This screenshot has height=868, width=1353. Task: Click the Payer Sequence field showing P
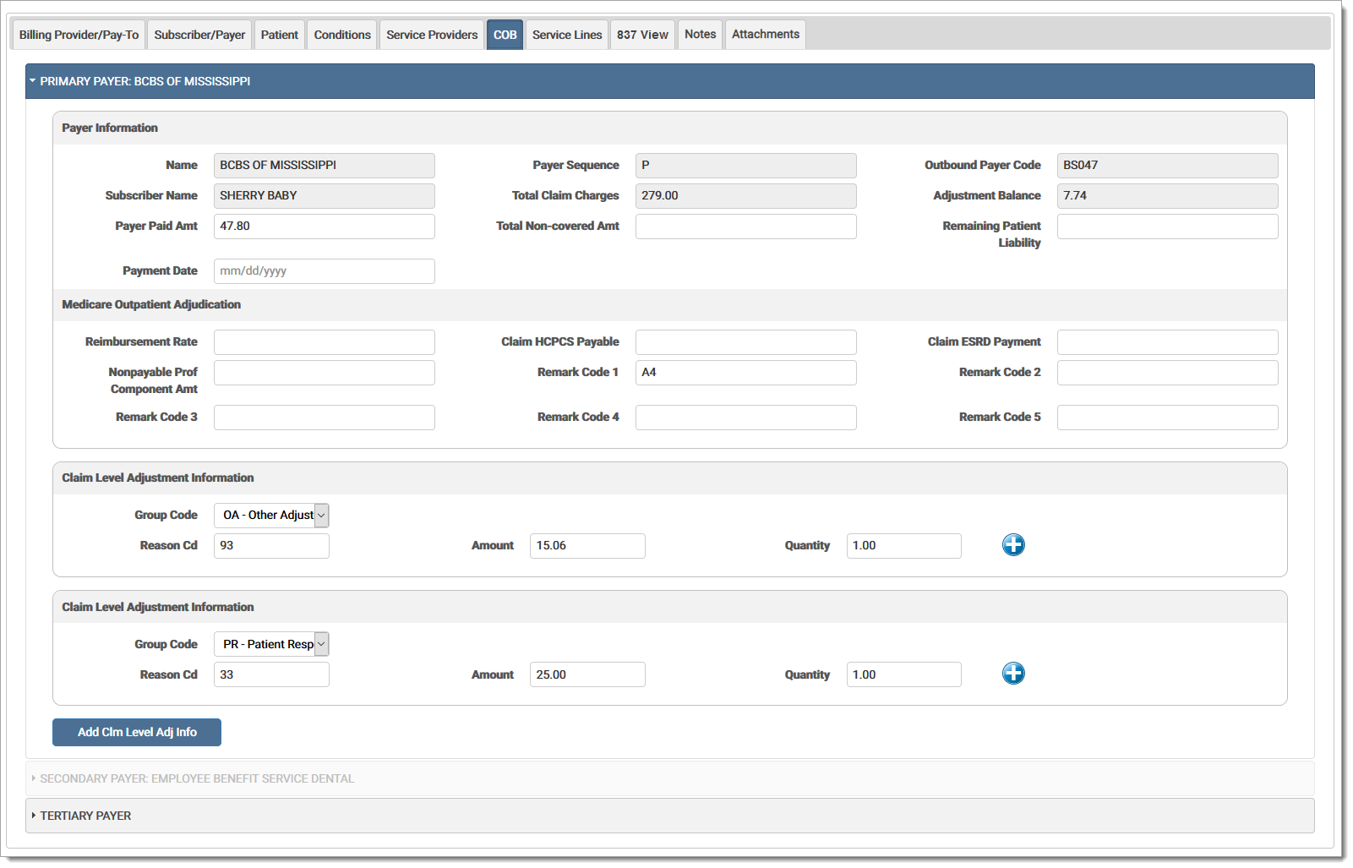pyautogui.click(x=746, y=166)
